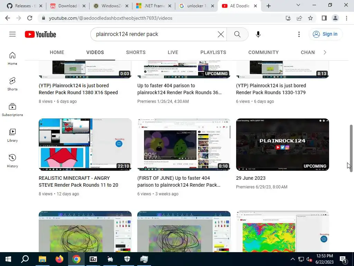This screenshot has width=354, height=266.
Task: Go forward with the browser arrow
Action: (x=19, y=18)
